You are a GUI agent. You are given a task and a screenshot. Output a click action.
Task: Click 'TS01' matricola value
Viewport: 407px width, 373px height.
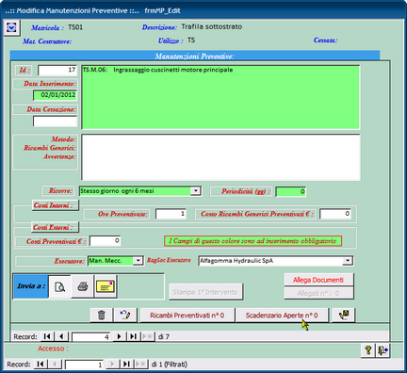tap(75, 27)
